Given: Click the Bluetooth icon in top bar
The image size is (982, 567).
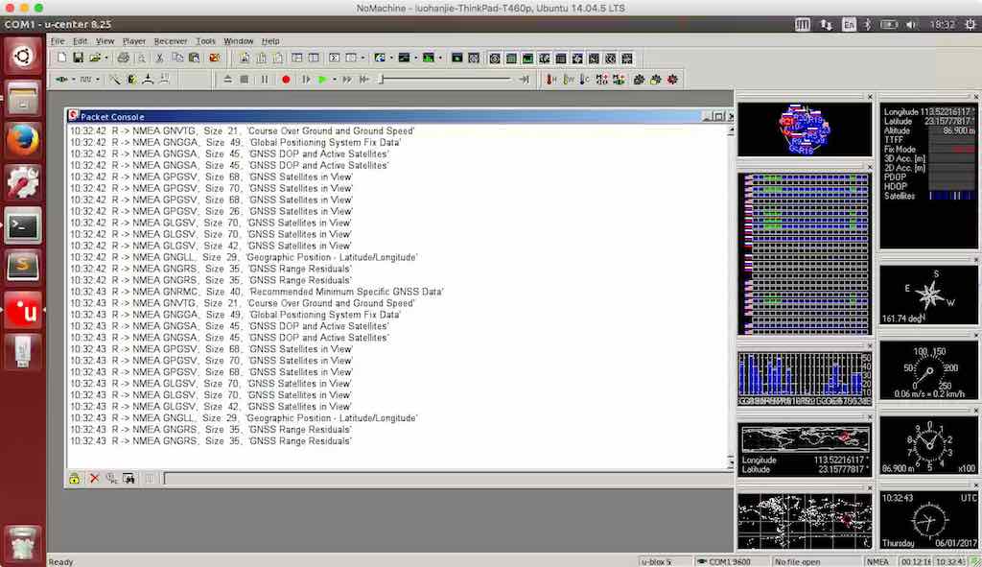Looking at the screenshot, I should tap(867, 24).
